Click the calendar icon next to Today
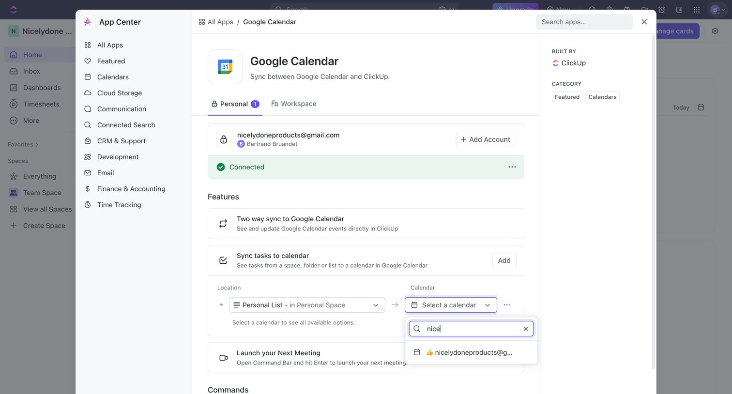 point(701,107)
